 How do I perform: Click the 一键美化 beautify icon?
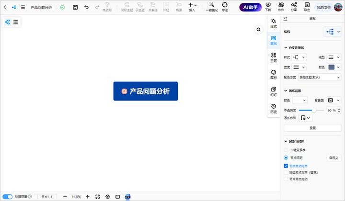click(x=211, y=5)
